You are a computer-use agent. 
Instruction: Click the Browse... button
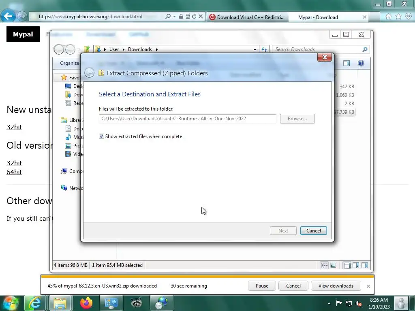click(x=297, y=119)
